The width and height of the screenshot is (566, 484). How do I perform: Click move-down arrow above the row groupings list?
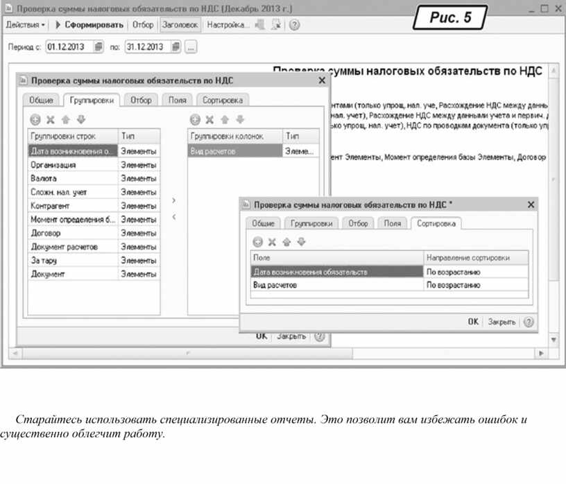80,119
